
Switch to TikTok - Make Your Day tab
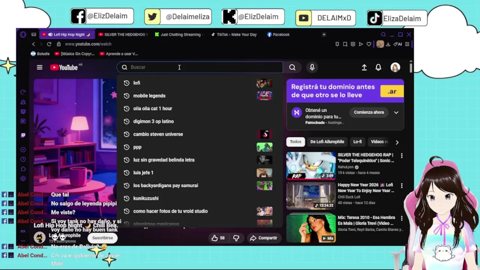click(234, 34)
